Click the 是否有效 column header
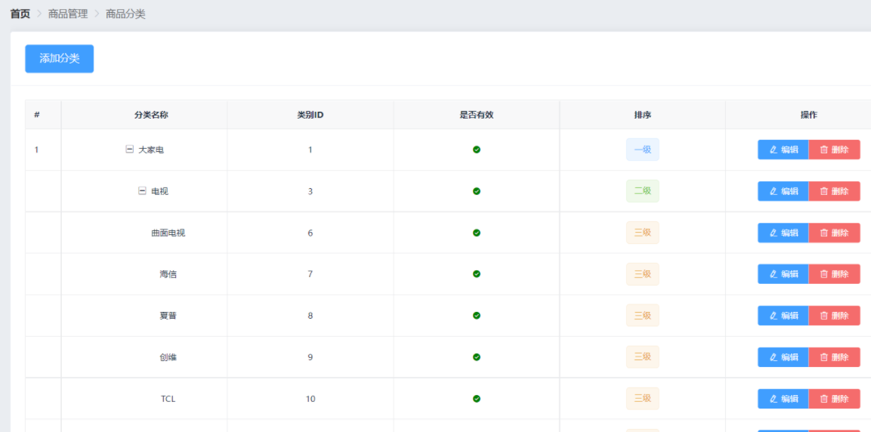 [477, 115]
